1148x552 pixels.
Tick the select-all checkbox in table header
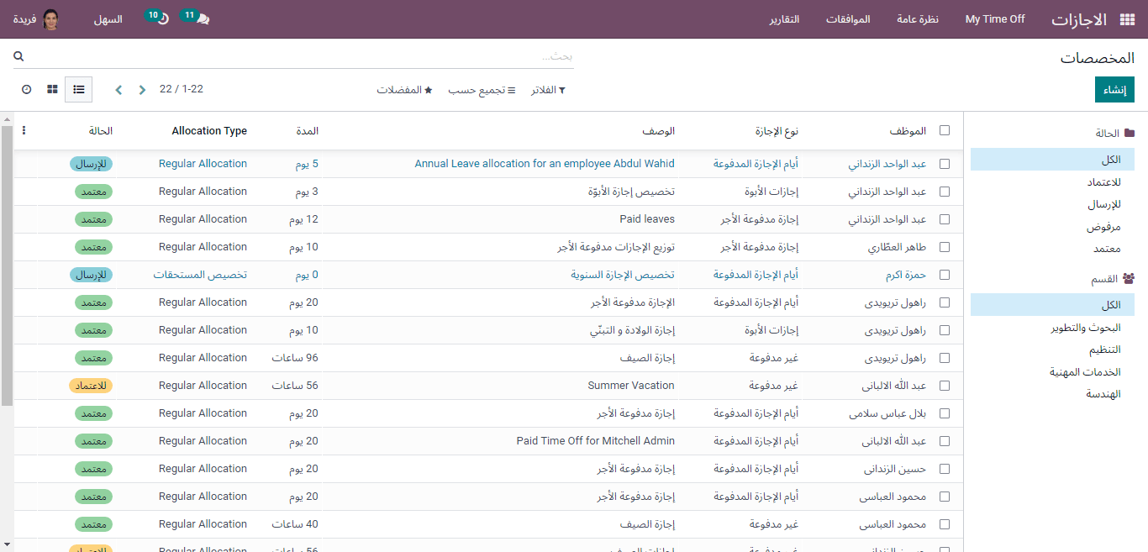click(x=945, y=131)
